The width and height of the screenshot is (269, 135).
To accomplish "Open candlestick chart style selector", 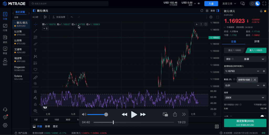I will point(45,17).
